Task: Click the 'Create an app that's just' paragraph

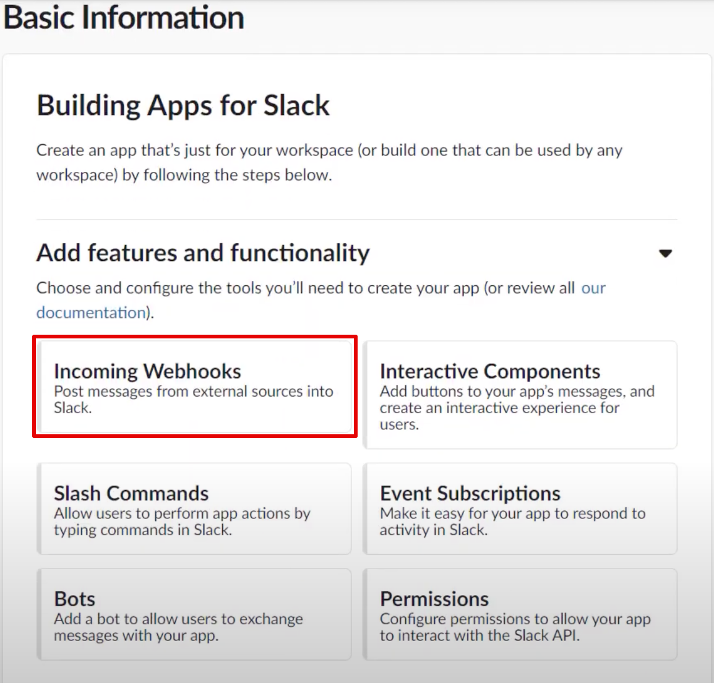Action: point(329,163)
